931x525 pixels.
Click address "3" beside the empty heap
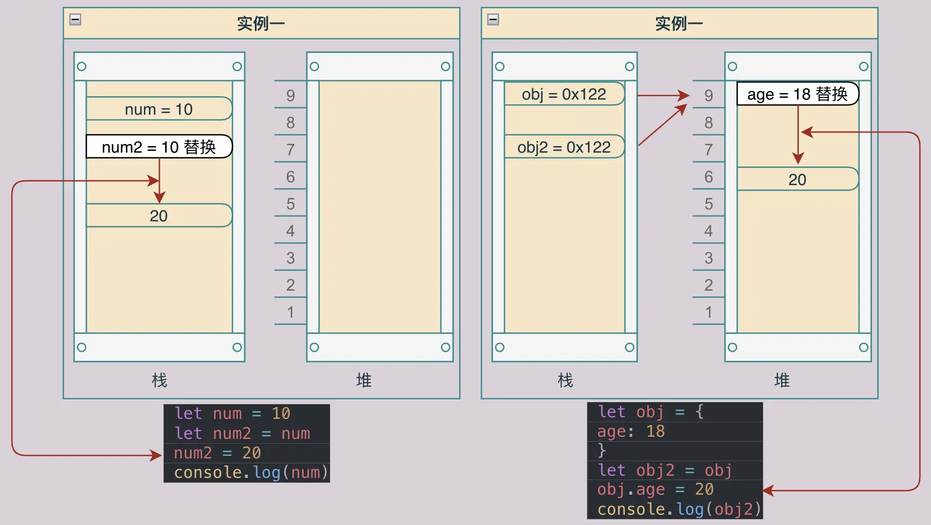pyautogui.click(x=291, y=258)
